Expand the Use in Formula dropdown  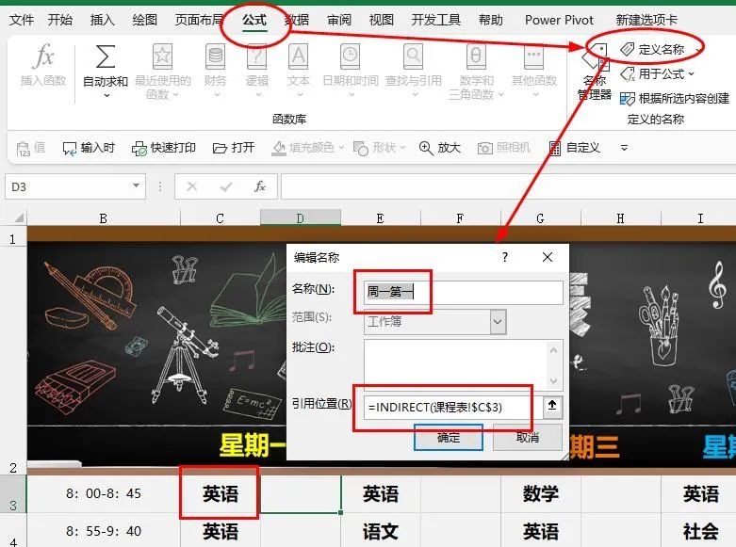pyautogui.click(x=691, y=74)
